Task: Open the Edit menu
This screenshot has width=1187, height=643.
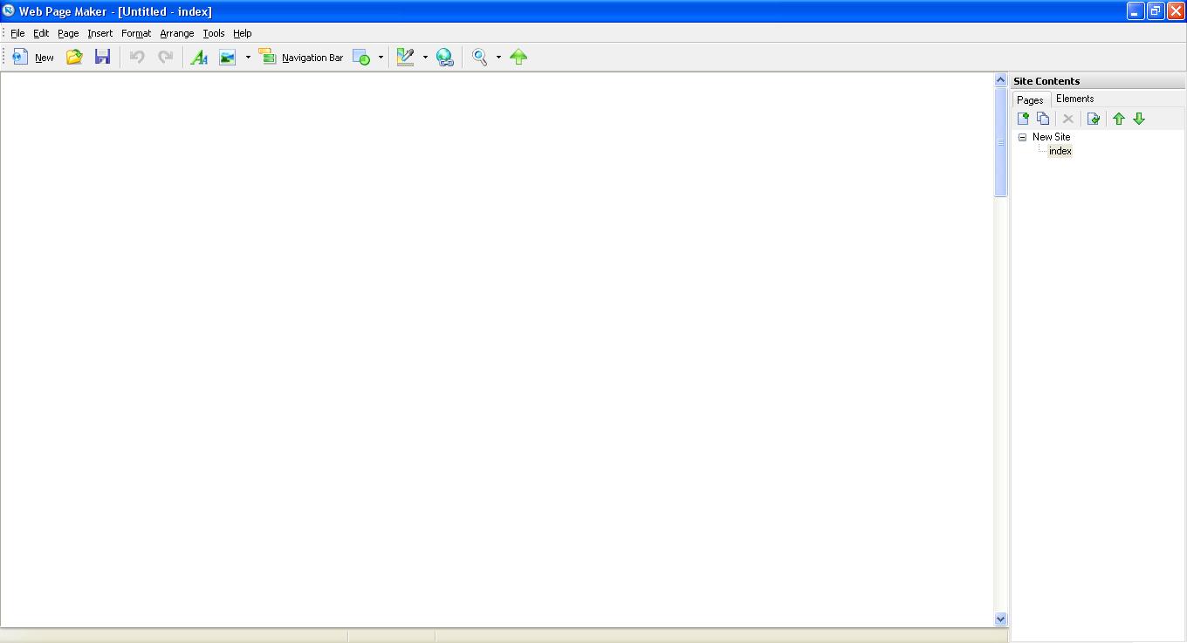Action: [41, 33]
